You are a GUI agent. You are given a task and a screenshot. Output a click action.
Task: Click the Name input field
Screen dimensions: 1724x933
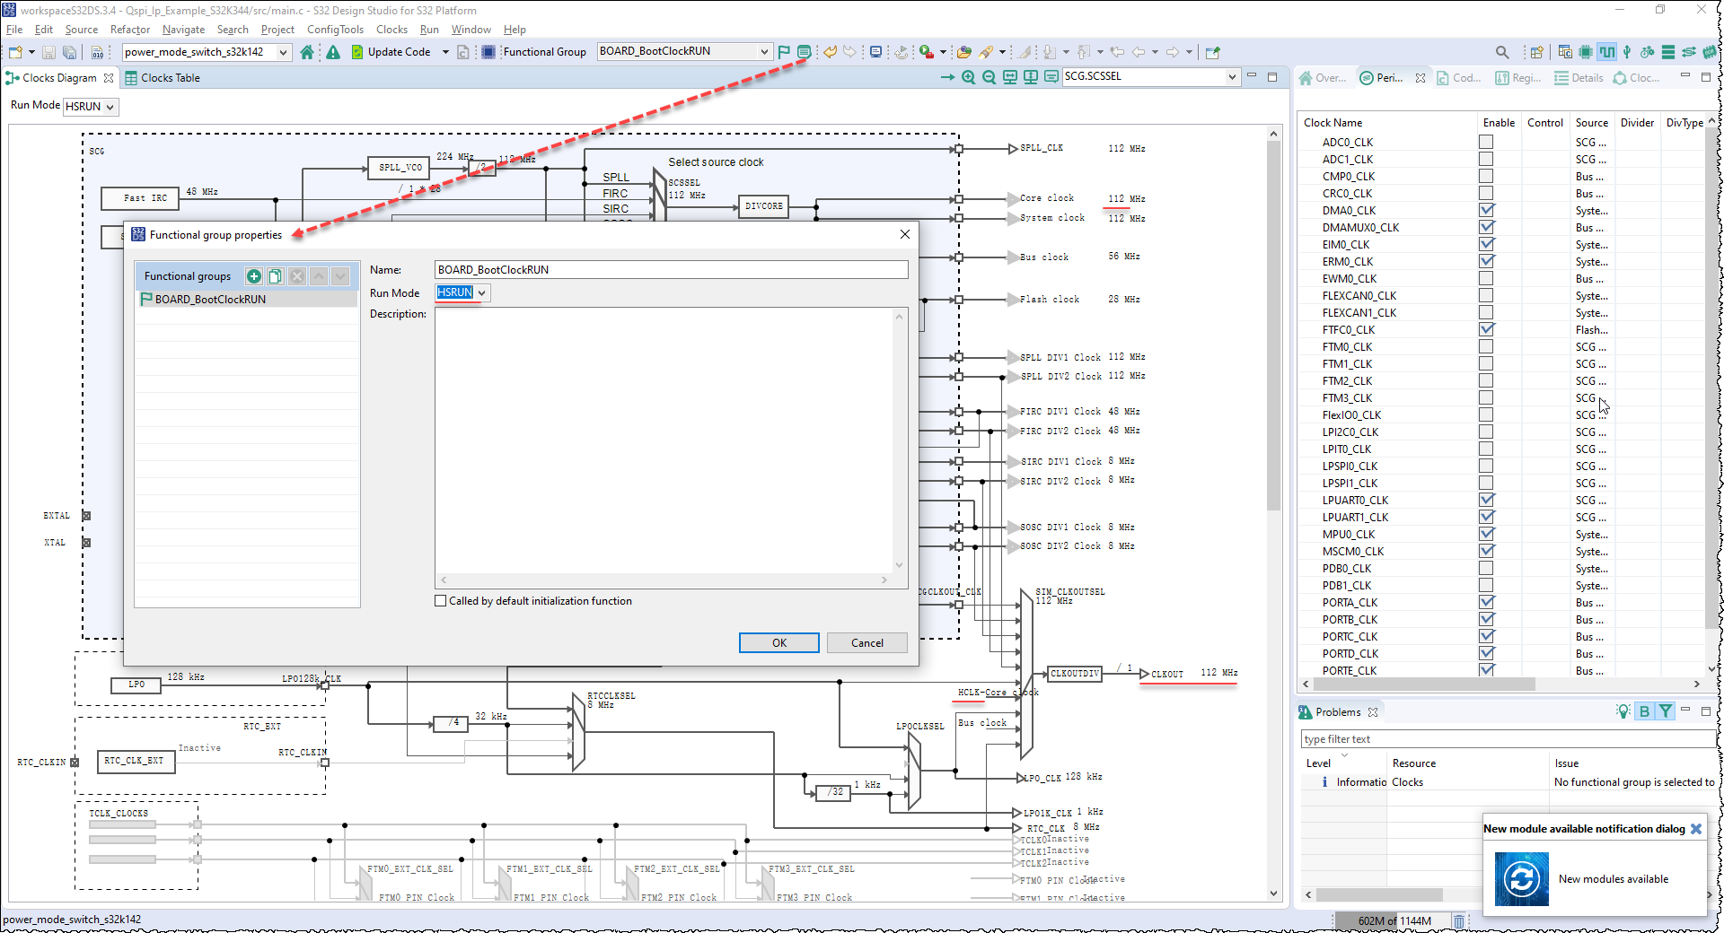coord(671,270)
